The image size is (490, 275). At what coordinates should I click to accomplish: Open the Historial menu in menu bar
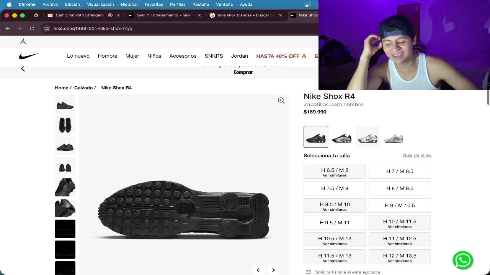tap(129, 4)
